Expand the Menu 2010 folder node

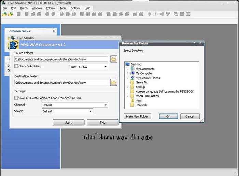coord(128,96)
